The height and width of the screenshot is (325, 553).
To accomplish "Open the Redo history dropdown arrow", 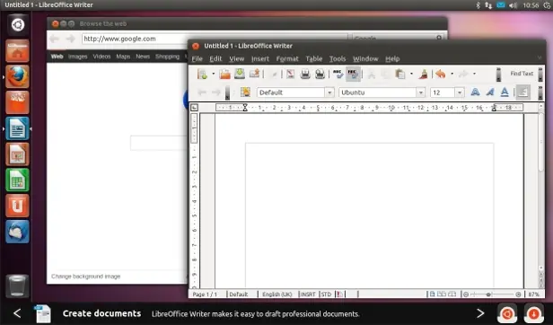I will pyautogui.click(x=474, y=74).
